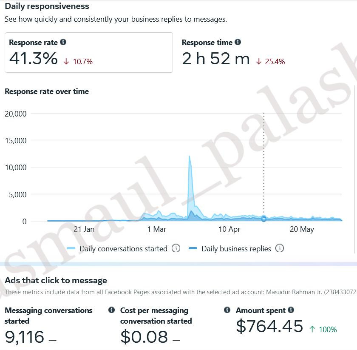357x350 pixels.
Task: Open info for Daily business replies legend
Action: click(280, 248)
